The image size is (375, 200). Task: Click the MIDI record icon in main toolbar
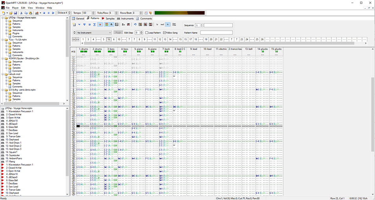(37, 13)
